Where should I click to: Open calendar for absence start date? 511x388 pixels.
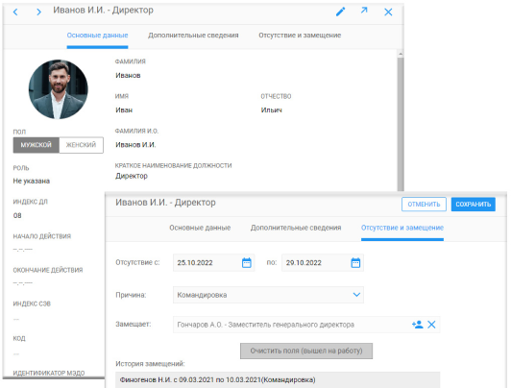[247, 262]
